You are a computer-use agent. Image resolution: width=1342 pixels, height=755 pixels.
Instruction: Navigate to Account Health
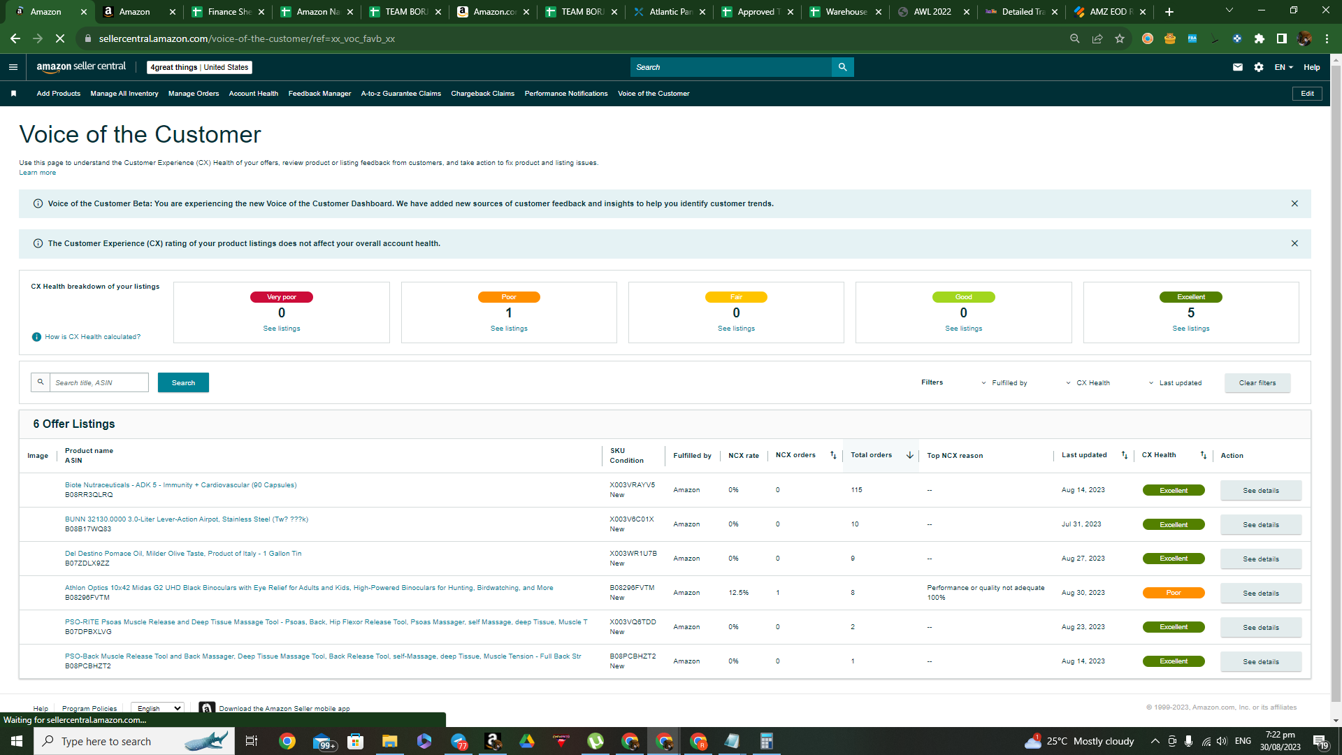254,94
